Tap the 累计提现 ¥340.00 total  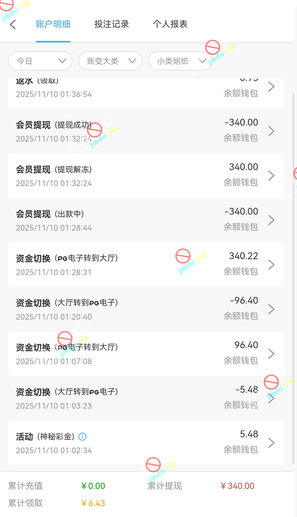point(237,486)
